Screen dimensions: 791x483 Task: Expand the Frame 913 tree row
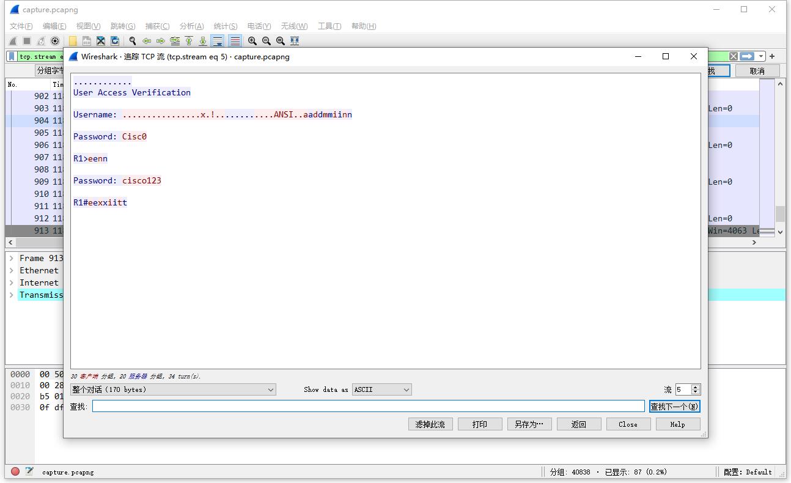12,258
